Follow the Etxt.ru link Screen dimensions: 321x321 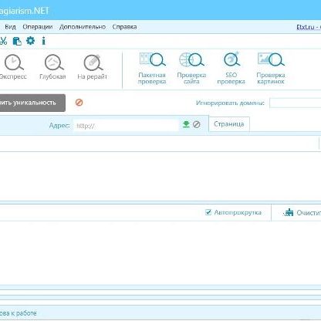tap(306, 27)
